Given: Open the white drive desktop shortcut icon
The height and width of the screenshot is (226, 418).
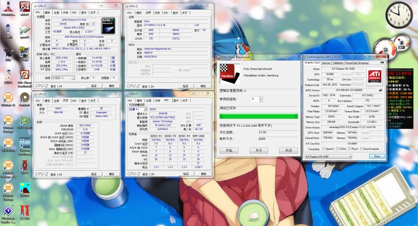Looking at the screenshot, I should (x=25, y=30).
